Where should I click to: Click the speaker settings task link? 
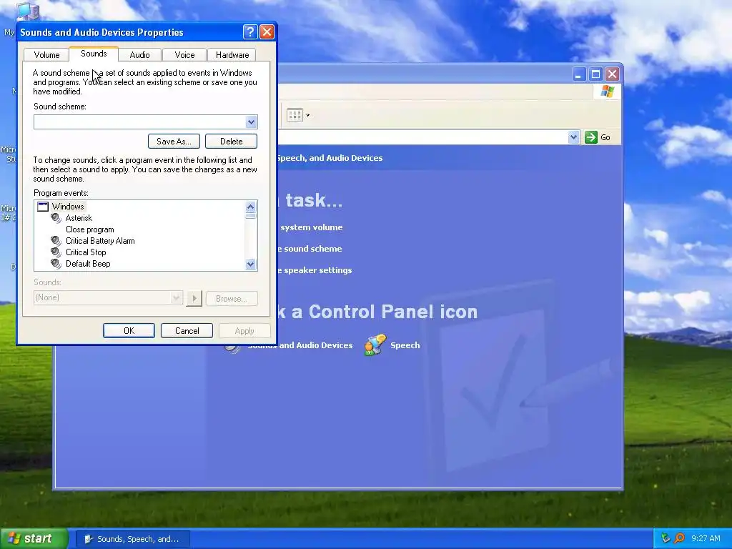click(x=315, y=270)
